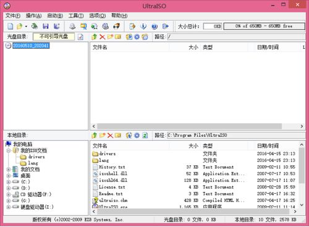The width and height of the screenshot is (309, 227).
Task: Click Rename icon in 本地目录 toolbar
Action: click(118, 135)
